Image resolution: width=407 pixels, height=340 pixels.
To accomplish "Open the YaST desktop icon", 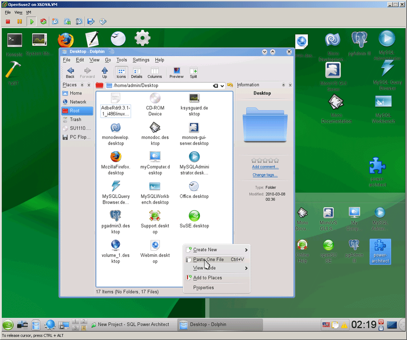I will 13,73.
